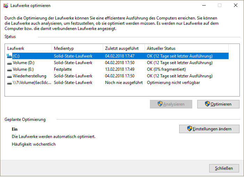Click the unnamed \\?\Volume drive icon

point(9,83)
